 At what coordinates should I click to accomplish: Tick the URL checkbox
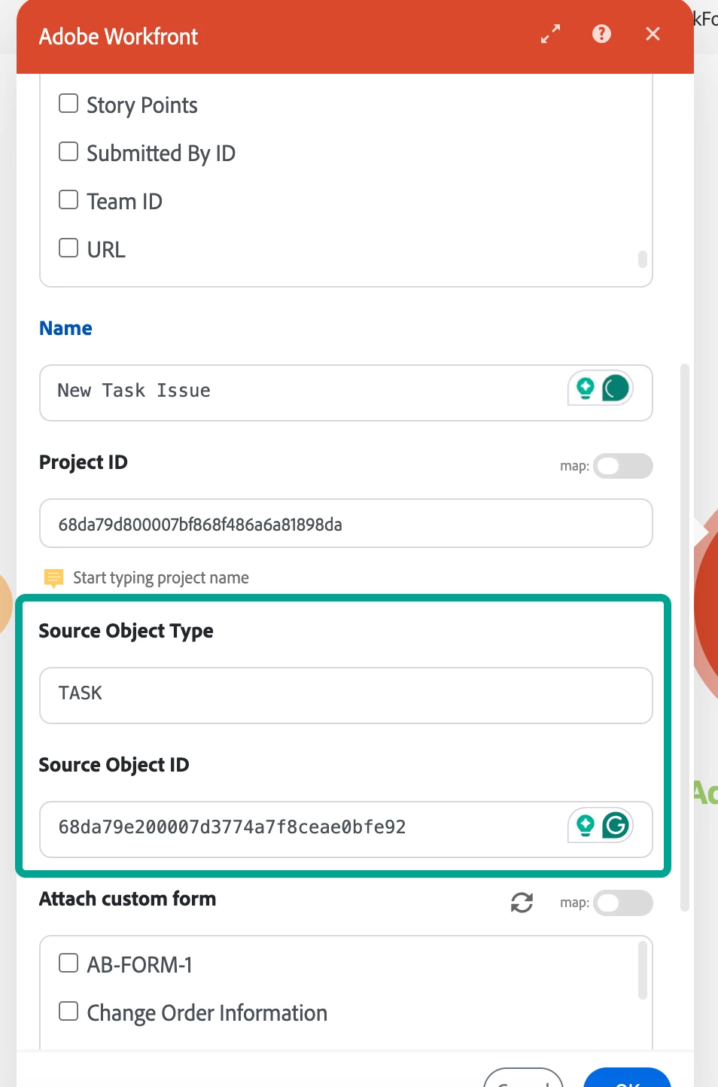click(x=68, y=248)
